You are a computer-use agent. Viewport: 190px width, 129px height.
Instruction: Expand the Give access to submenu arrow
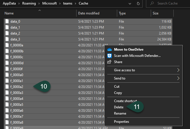pyautogui.click(x=178, y=70)
